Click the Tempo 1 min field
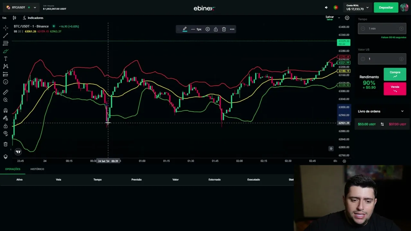This screenshot has width=411, height=231. tap(382, 29)
